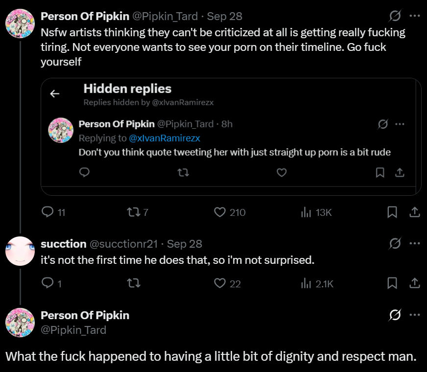Like the tweet with 210 likes

220,212
